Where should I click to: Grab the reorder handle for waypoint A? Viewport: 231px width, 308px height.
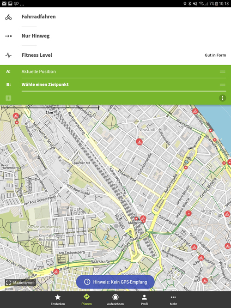222,72
